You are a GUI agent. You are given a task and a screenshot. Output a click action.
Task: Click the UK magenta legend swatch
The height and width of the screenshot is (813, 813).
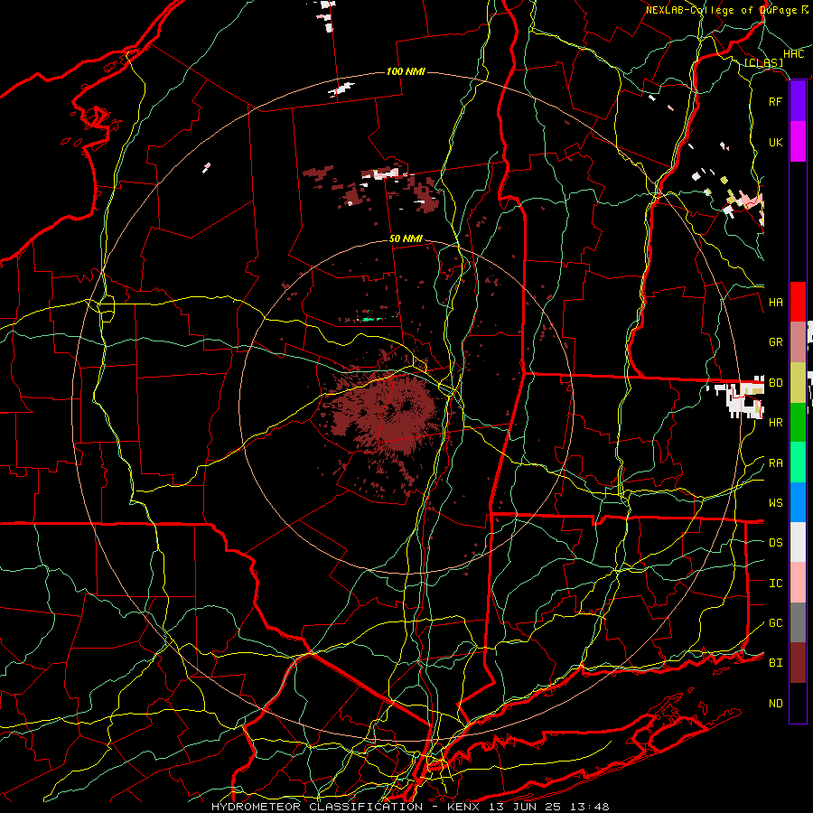(798, 142)
